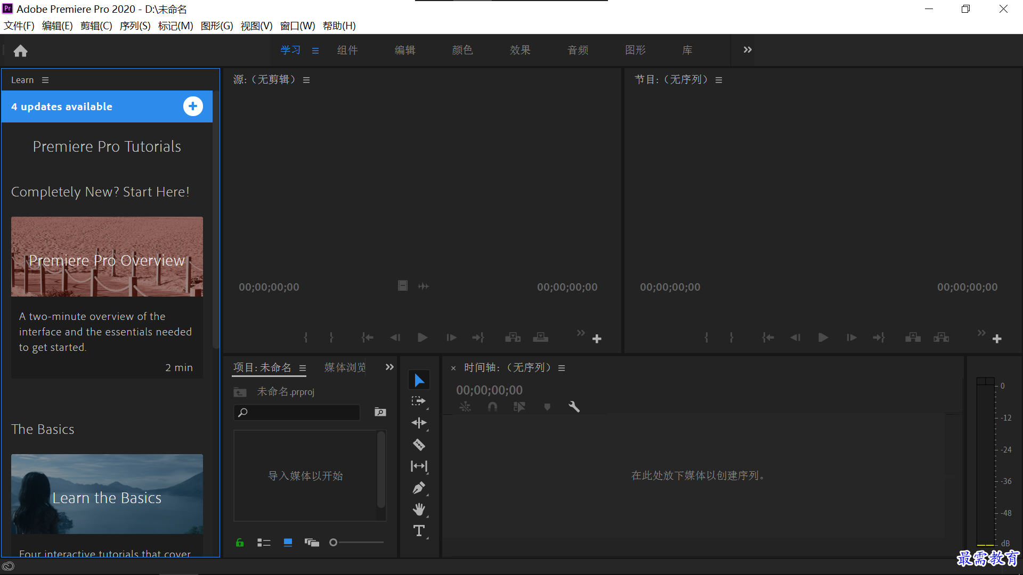
Task: Click Extract button in Program monitor
Action: tap(941, 338)
